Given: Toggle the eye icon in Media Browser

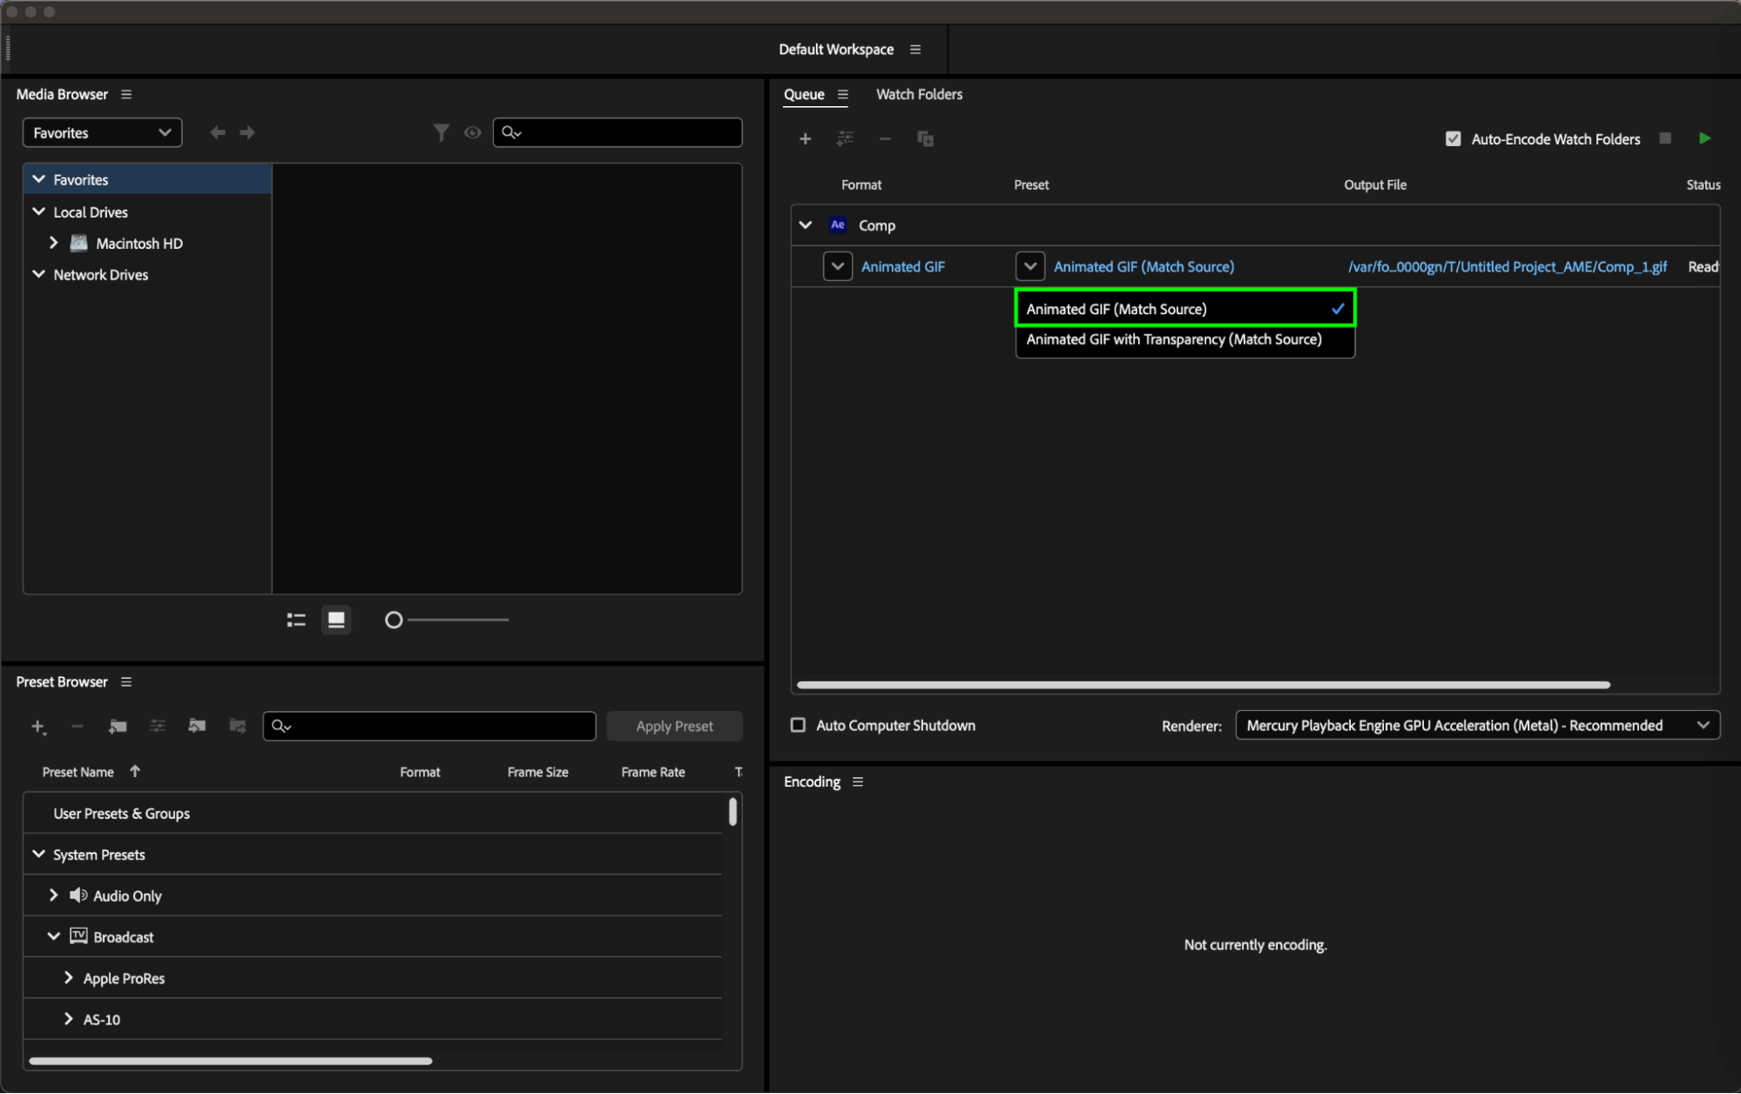Looking at the screenshot, I should click(473, 132).
